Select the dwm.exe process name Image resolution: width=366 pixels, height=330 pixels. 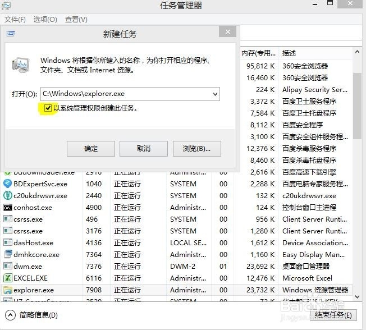(x=28, y=266)
